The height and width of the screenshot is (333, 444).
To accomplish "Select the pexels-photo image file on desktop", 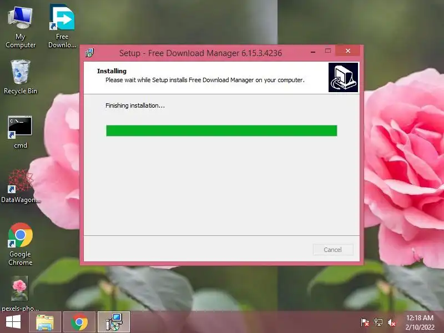I will 20,294.
